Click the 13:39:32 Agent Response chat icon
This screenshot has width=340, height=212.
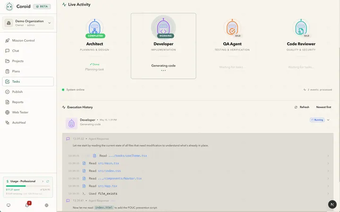coord(68,139)
